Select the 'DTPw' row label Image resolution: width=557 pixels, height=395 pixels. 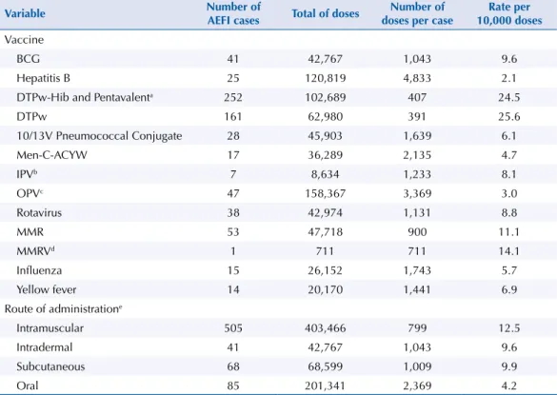[31, 116]
